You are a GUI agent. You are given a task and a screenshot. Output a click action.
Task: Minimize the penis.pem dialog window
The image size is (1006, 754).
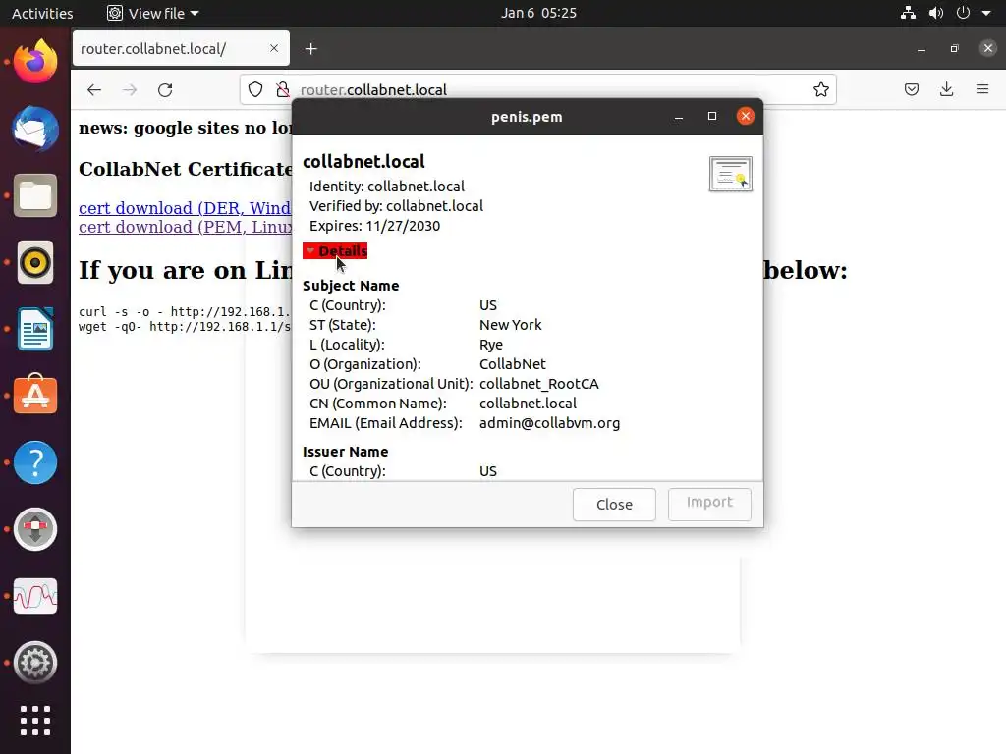coord(678,117)
